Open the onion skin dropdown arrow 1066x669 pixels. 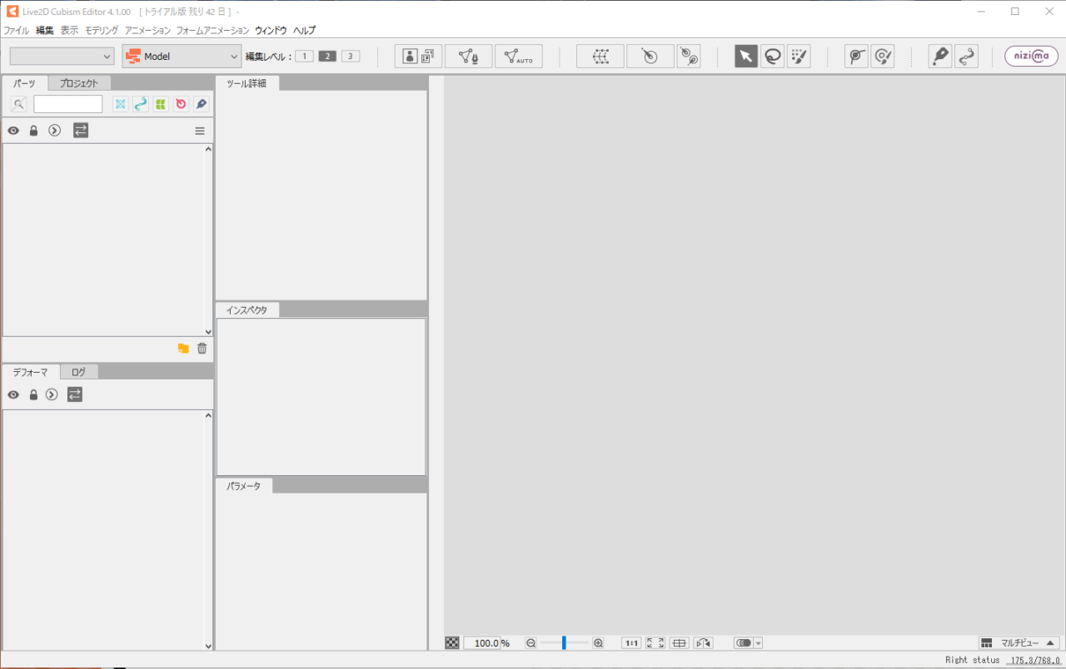coord(758,642)
